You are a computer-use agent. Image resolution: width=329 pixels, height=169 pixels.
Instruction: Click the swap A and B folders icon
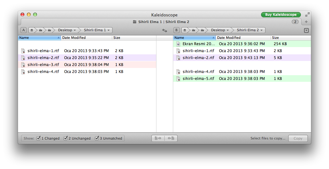tap(165, 30)
